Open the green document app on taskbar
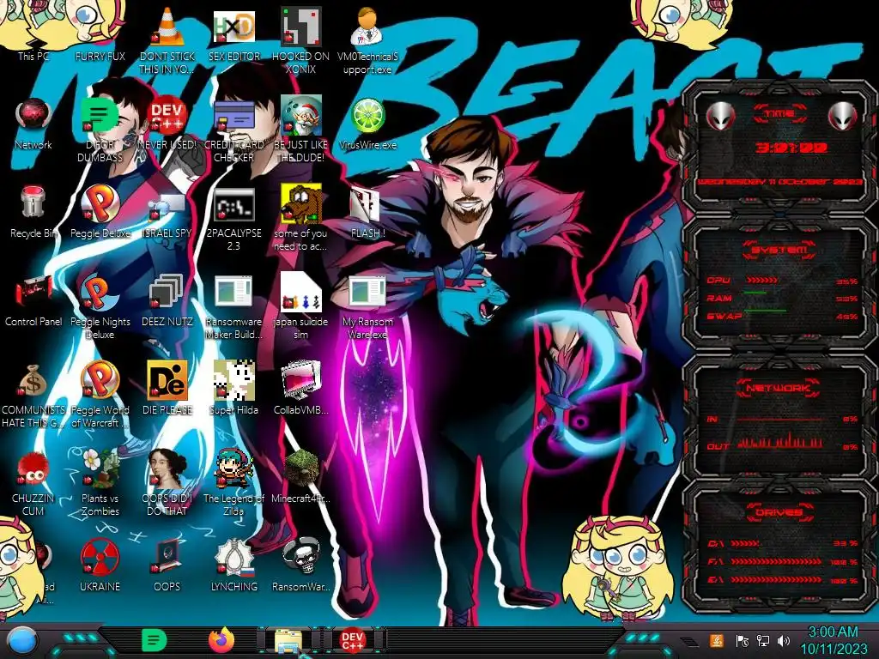 tap(154, 640)
